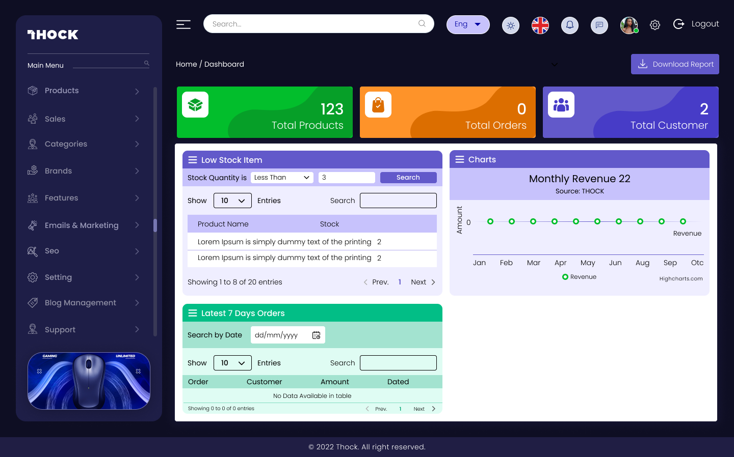Click the Low Stock table search field

click(398, 201)
